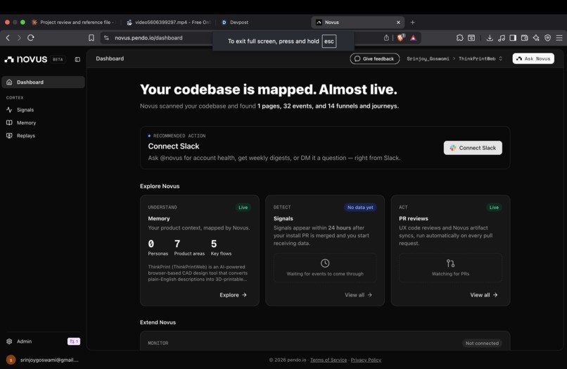Screen dimensions: 567x369
Task: Click View all on the Signals card
Action: click(358, 295)
